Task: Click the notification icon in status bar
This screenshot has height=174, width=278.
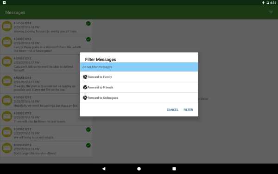Action: coord(4,2)
